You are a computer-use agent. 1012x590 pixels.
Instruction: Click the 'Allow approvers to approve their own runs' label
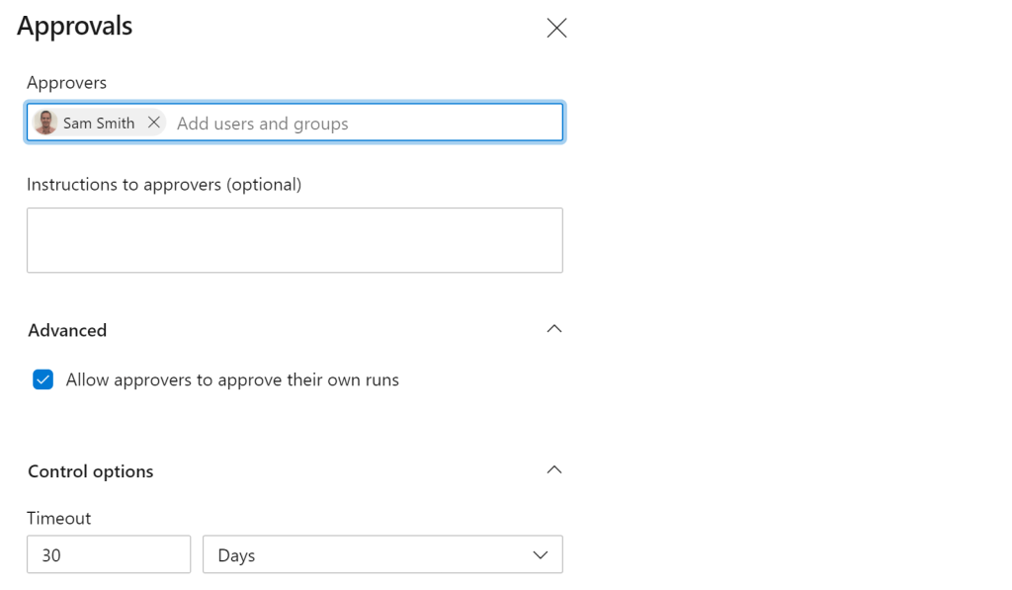[232, 379]
